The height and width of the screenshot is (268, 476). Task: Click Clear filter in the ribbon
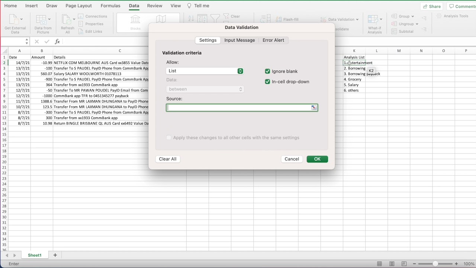point(232,16)
